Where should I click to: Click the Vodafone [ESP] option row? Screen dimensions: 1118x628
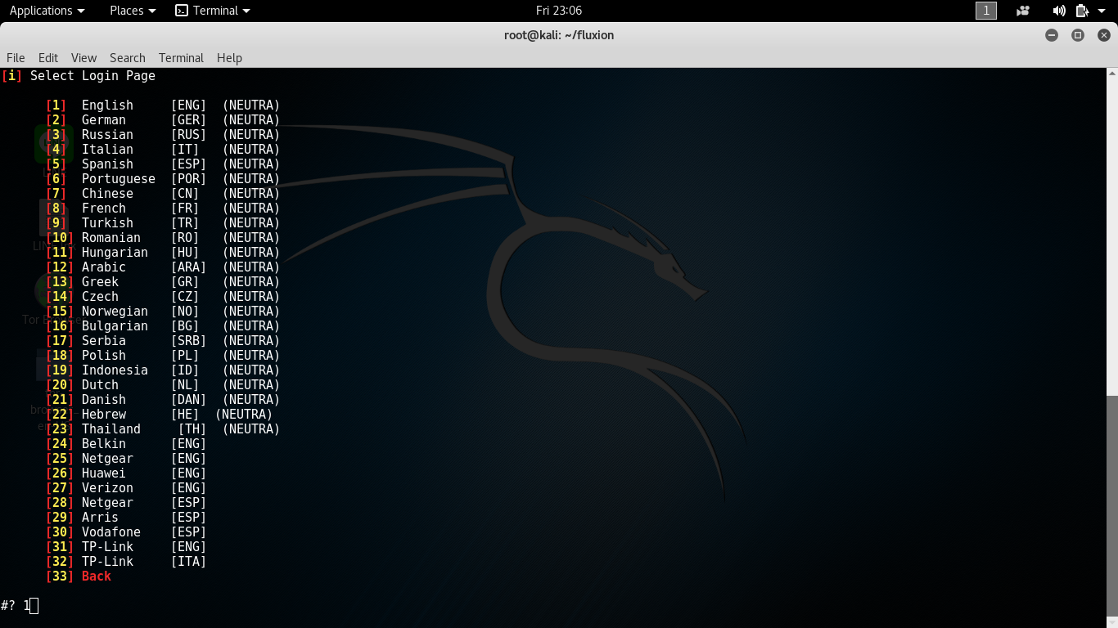point(126,532)
